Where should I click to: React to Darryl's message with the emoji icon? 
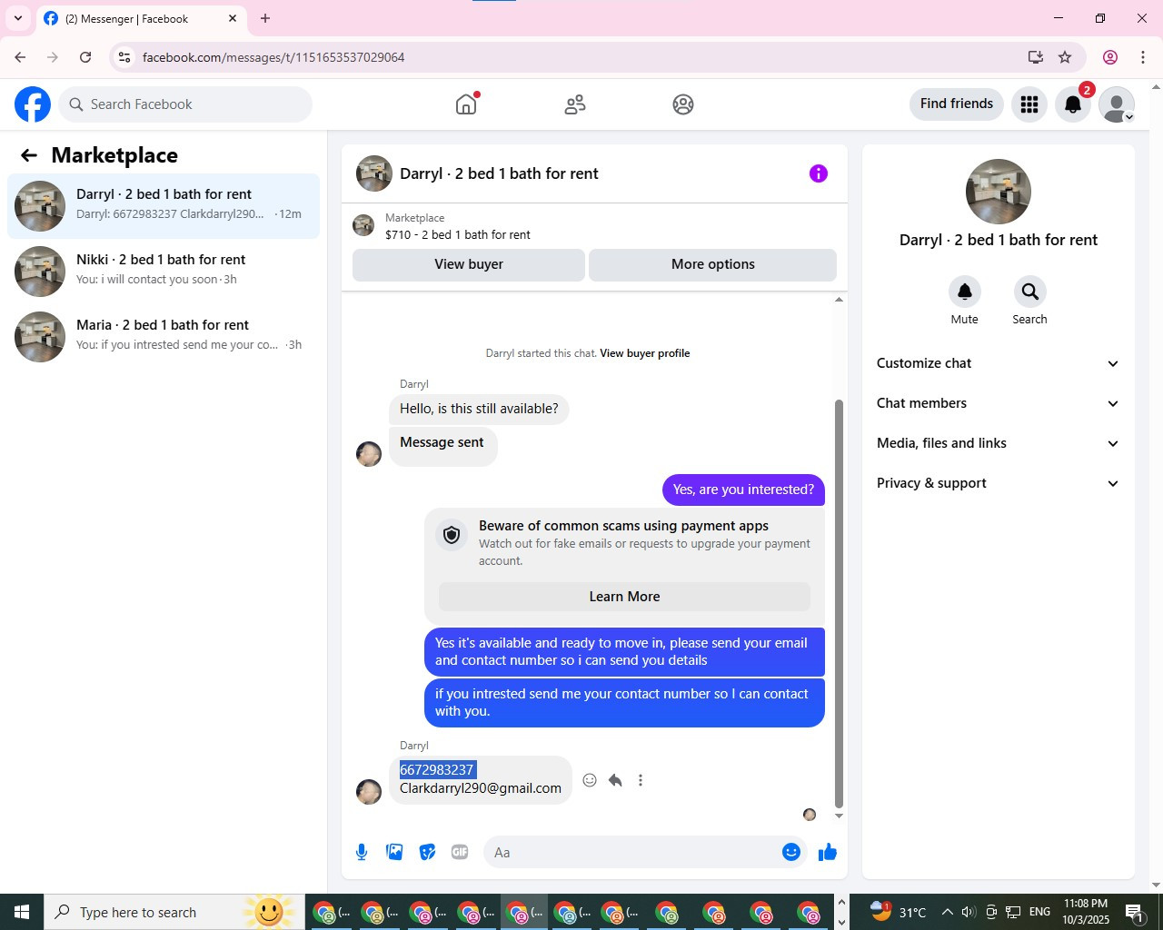[x=590, y=780]
